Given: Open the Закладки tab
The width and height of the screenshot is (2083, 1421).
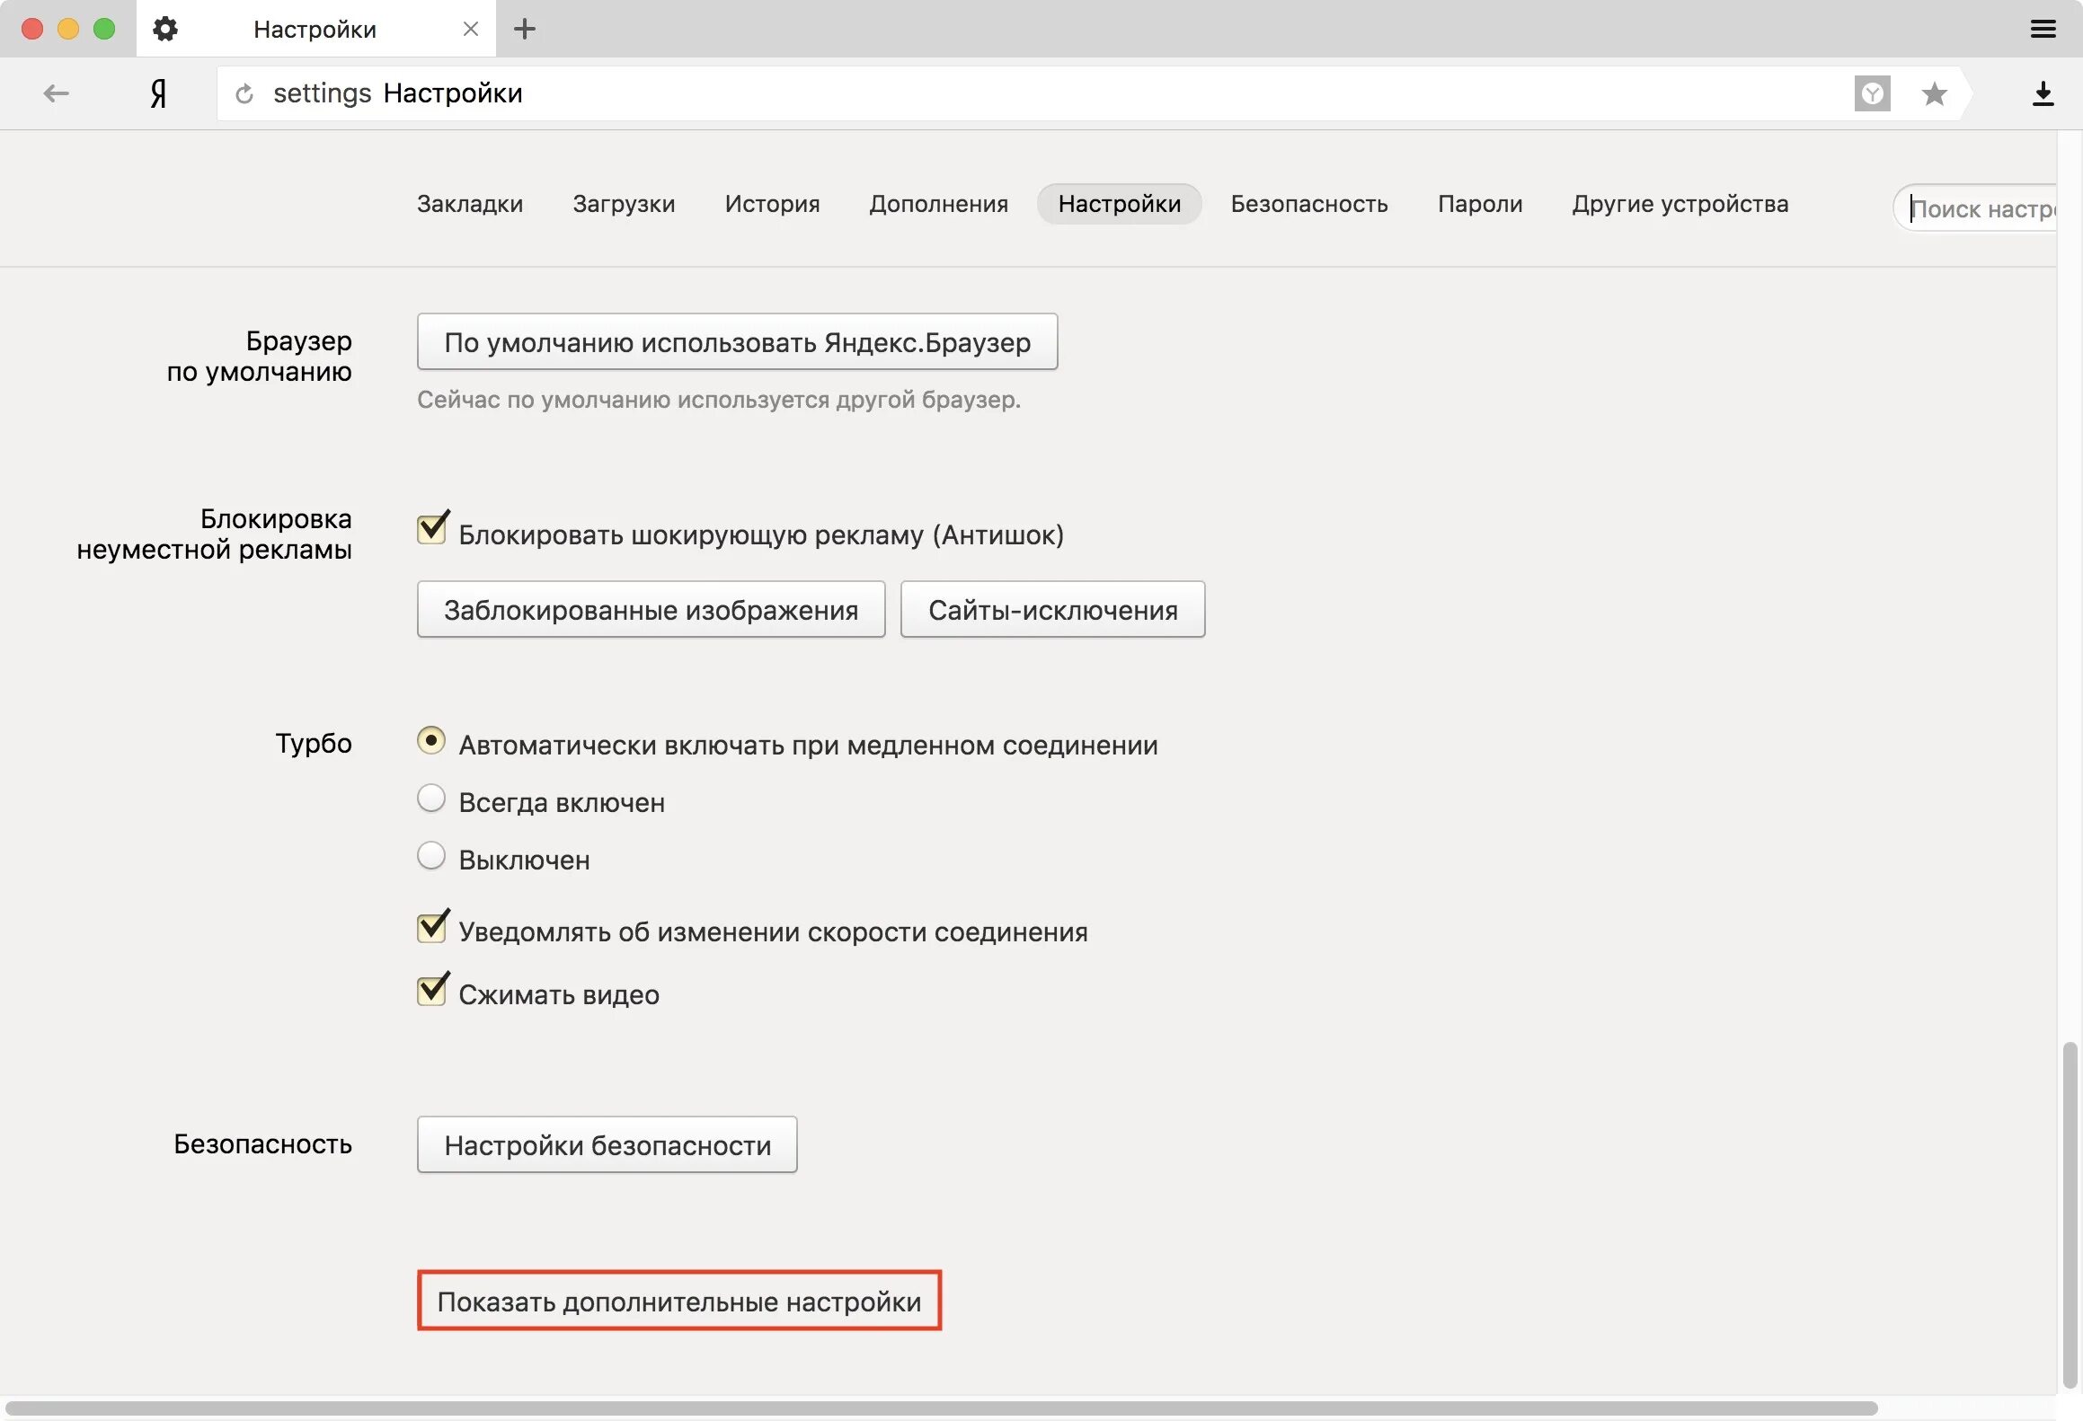Looking at the screenshot, I should pyautogui.click(x=470, y=204).
